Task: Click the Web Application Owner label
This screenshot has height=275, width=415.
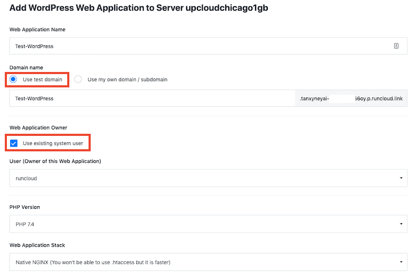Action: click(x=38, y=128)
